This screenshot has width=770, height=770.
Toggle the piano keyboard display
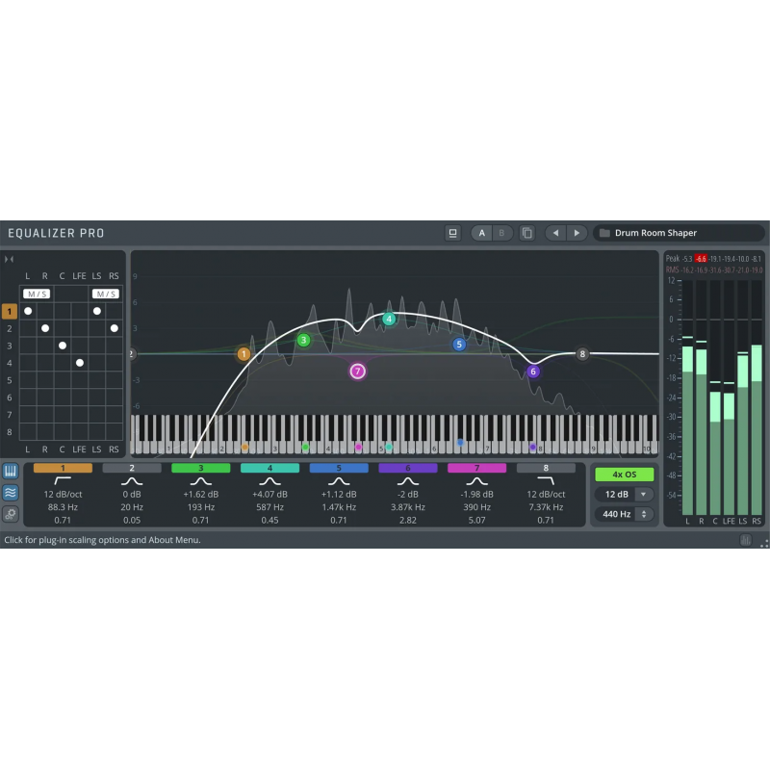tap(11, 471)
